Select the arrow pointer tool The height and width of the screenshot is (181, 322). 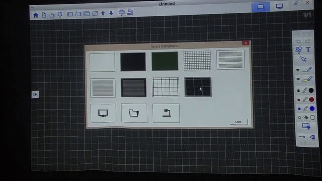pos(303,59)
